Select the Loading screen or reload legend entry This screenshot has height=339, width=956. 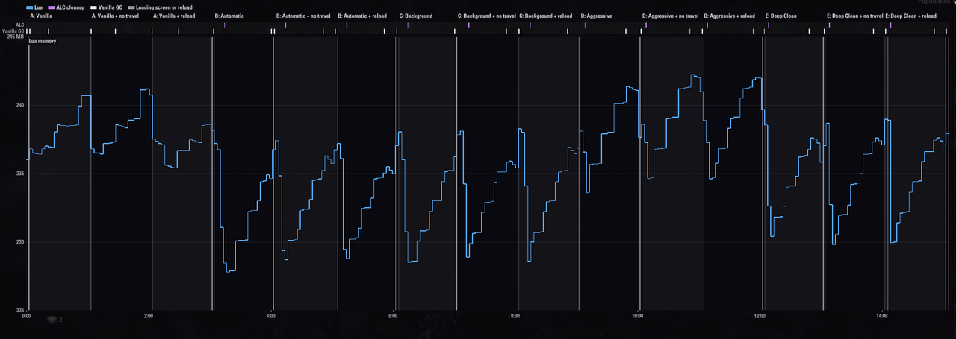click(159, 7)
